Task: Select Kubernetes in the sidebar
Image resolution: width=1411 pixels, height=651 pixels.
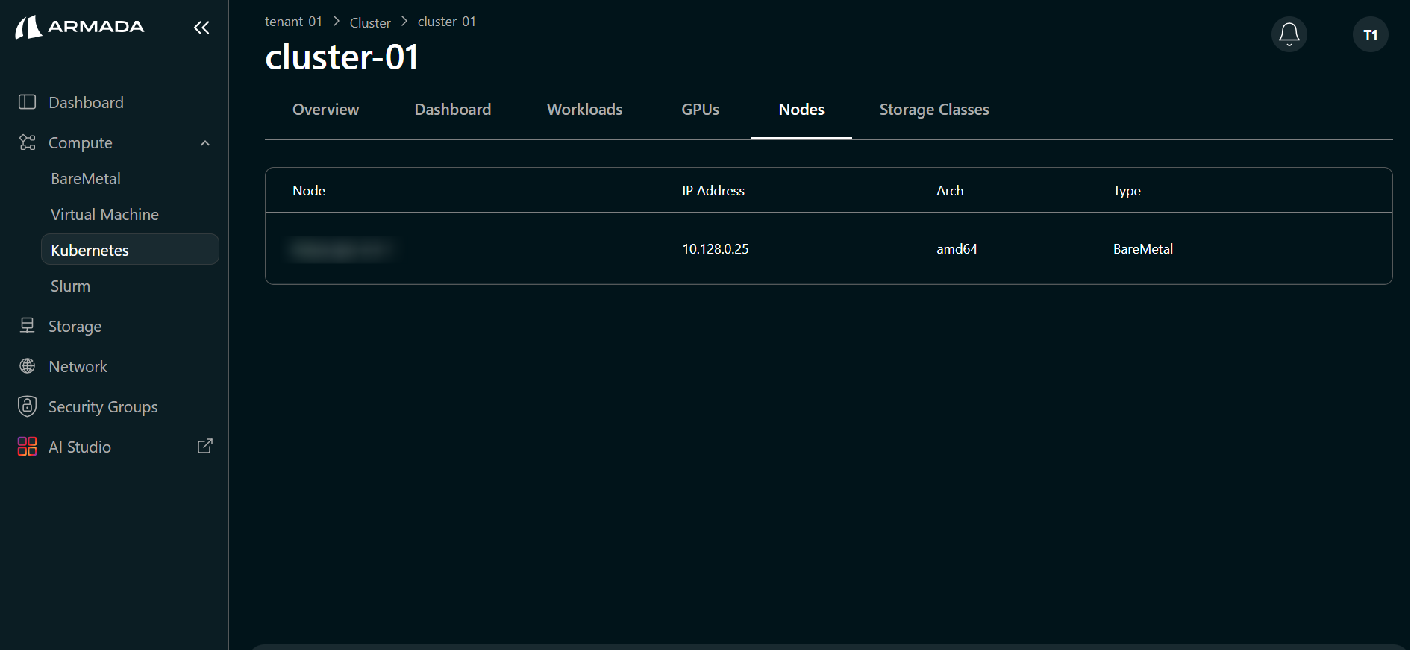Action: click(130, 250)
